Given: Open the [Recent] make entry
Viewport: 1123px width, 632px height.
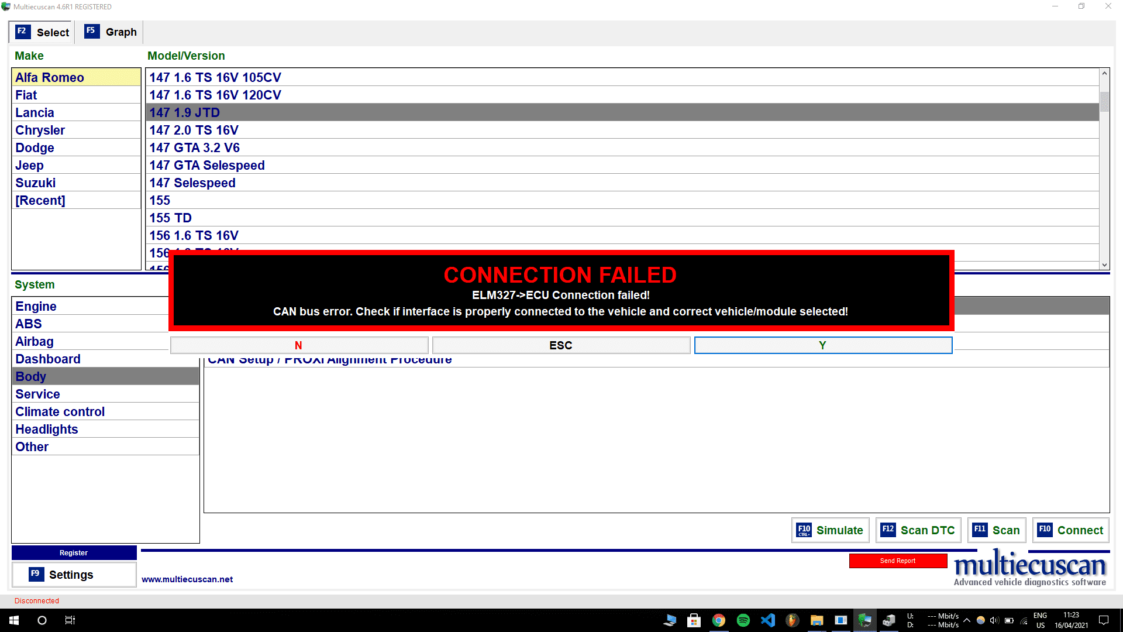Looking at the screenshot, I should click(76, 200).
